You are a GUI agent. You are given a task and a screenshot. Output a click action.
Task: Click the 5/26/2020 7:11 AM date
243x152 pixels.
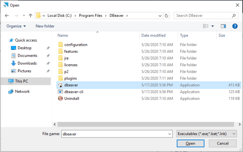157,78
